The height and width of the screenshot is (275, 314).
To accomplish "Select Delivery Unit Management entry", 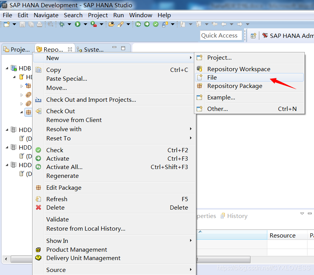I will click(114, 258).
